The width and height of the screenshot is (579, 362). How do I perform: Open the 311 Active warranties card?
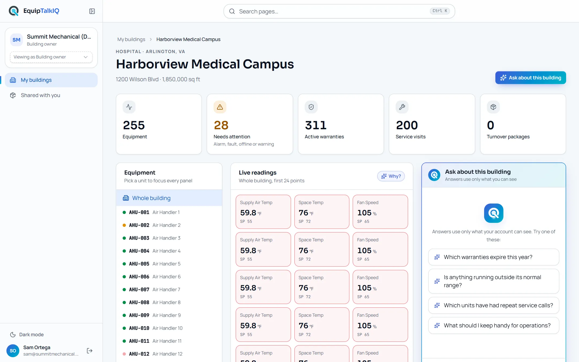341,124
